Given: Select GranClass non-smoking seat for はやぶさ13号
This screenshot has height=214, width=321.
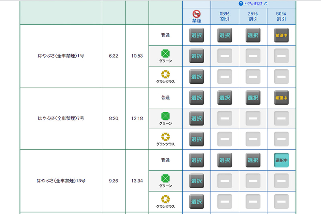Looking at the screenshot, I should (x=197, y=202).
